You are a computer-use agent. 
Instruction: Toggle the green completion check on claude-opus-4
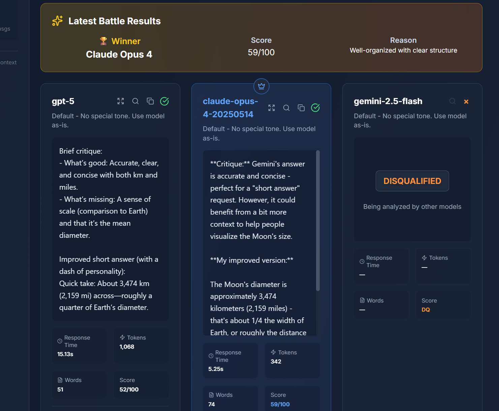(x=315, y=108)
